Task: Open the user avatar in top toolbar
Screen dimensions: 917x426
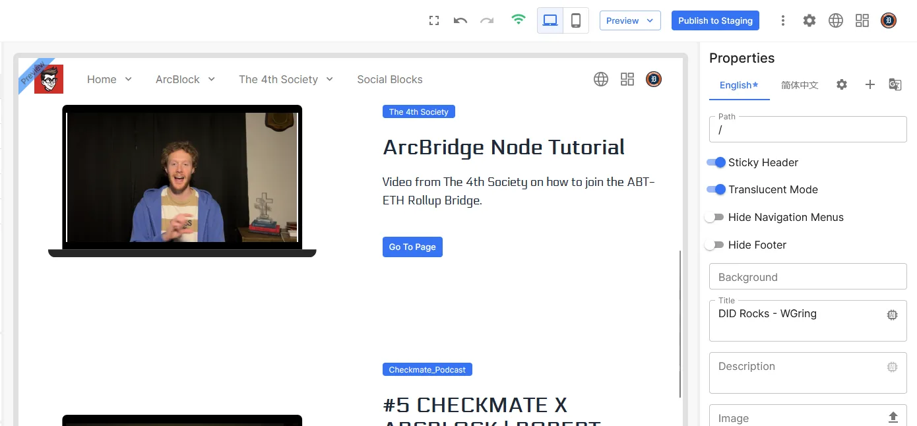Action: [889, 20]
